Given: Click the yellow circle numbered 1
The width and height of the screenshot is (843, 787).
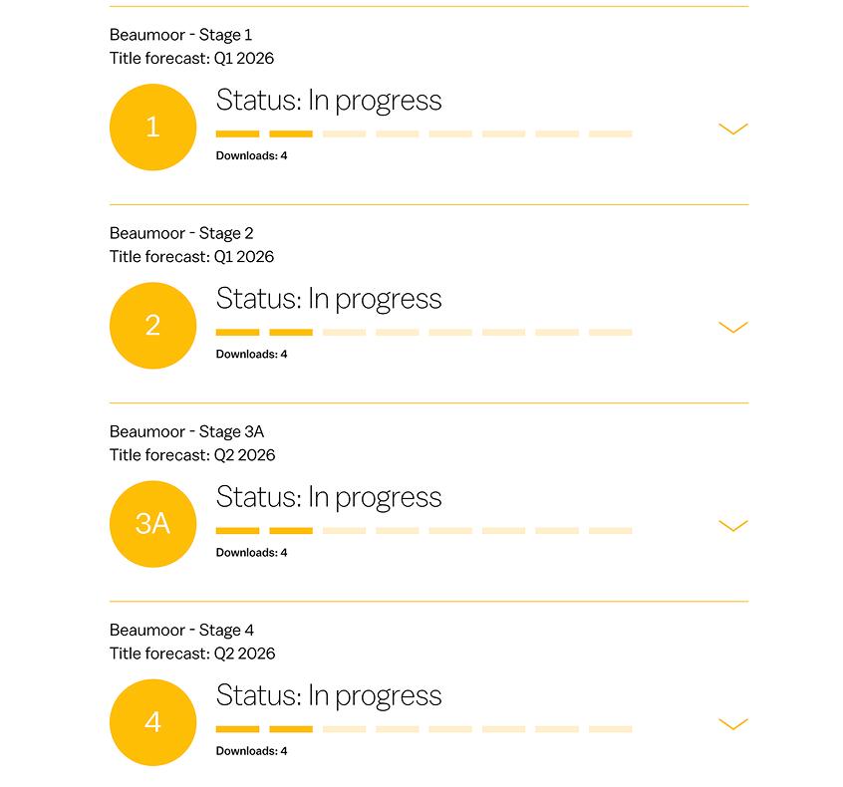Looking at the screenshot, I should [152, 128].
